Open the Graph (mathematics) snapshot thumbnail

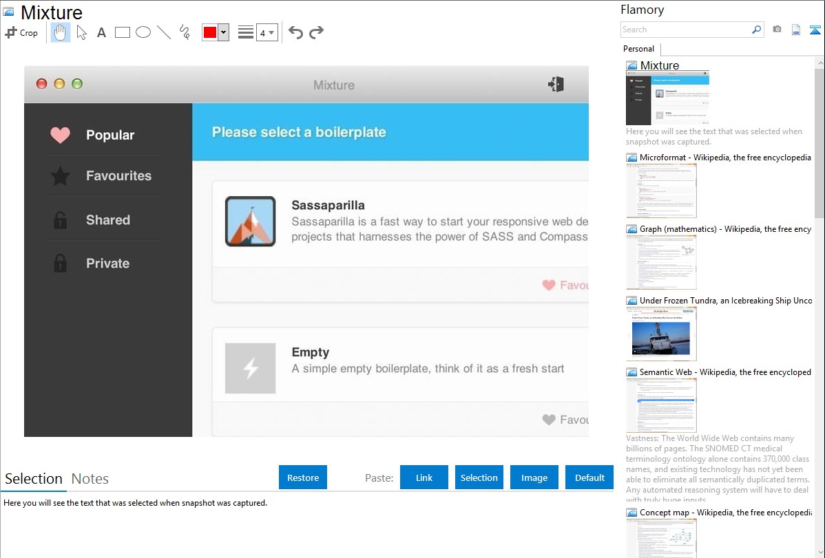click(x=661, y=262)
